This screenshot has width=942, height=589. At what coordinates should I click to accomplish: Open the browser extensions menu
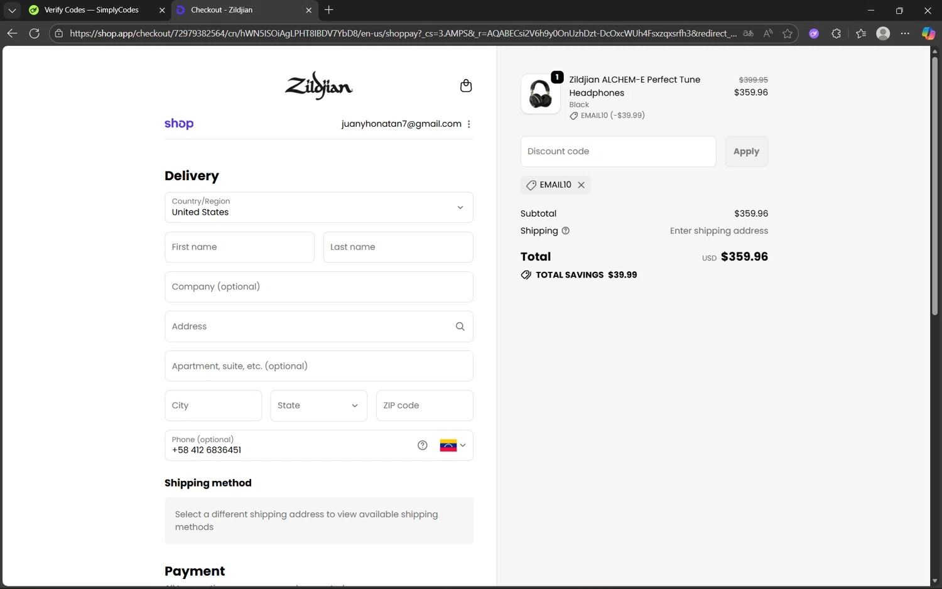tap(836, 33)
